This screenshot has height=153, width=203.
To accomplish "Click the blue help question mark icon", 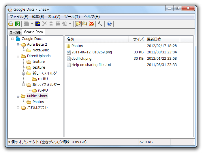I will pos(109,24).
